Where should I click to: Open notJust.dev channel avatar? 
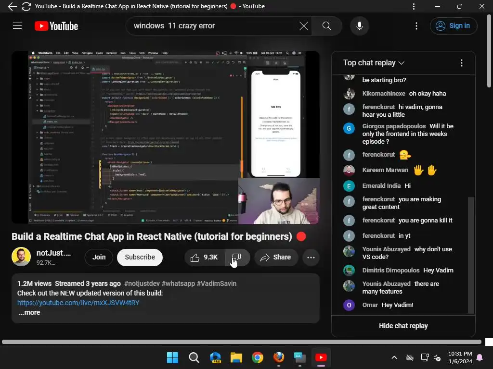(21, 257)
